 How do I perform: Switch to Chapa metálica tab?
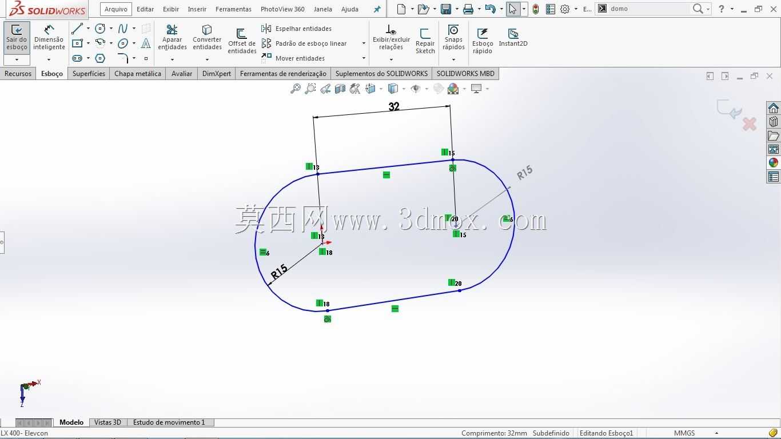pos(138,73)
